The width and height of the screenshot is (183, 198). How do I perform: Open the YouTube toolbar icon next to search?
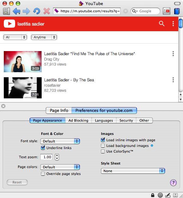[167, 11]
